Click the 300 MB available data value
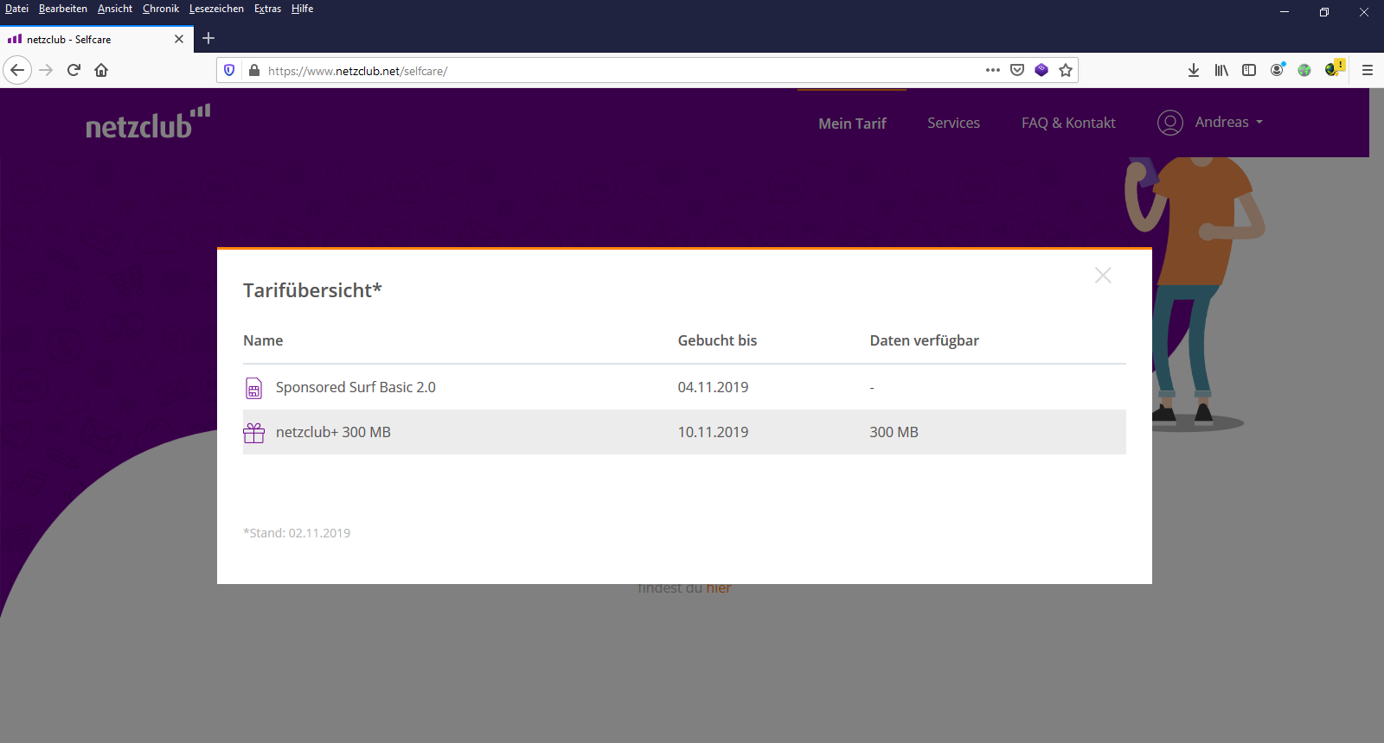This screenshot has height=743, width=1384. point(894,432)
